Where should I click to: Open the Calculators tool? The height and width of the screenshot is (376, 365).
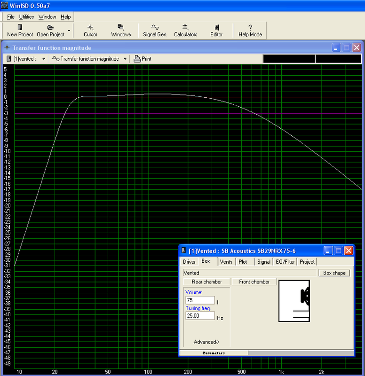185,31
